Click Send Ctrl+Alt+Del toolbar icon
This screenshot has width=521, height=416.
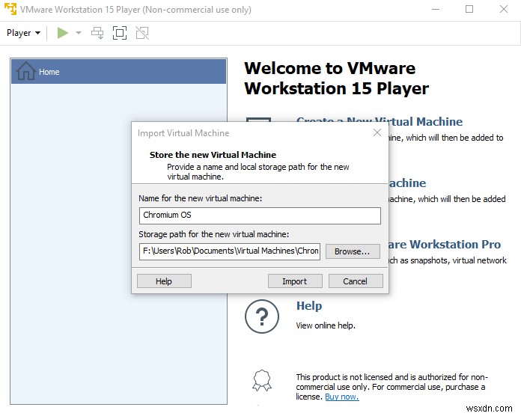[97, 33]
